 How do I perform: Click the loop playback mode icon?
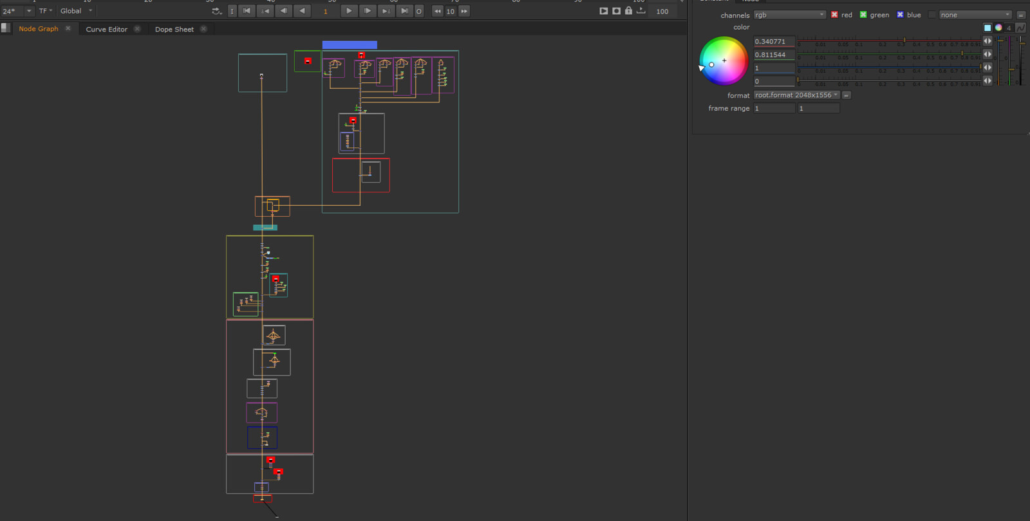coord(216,11)
